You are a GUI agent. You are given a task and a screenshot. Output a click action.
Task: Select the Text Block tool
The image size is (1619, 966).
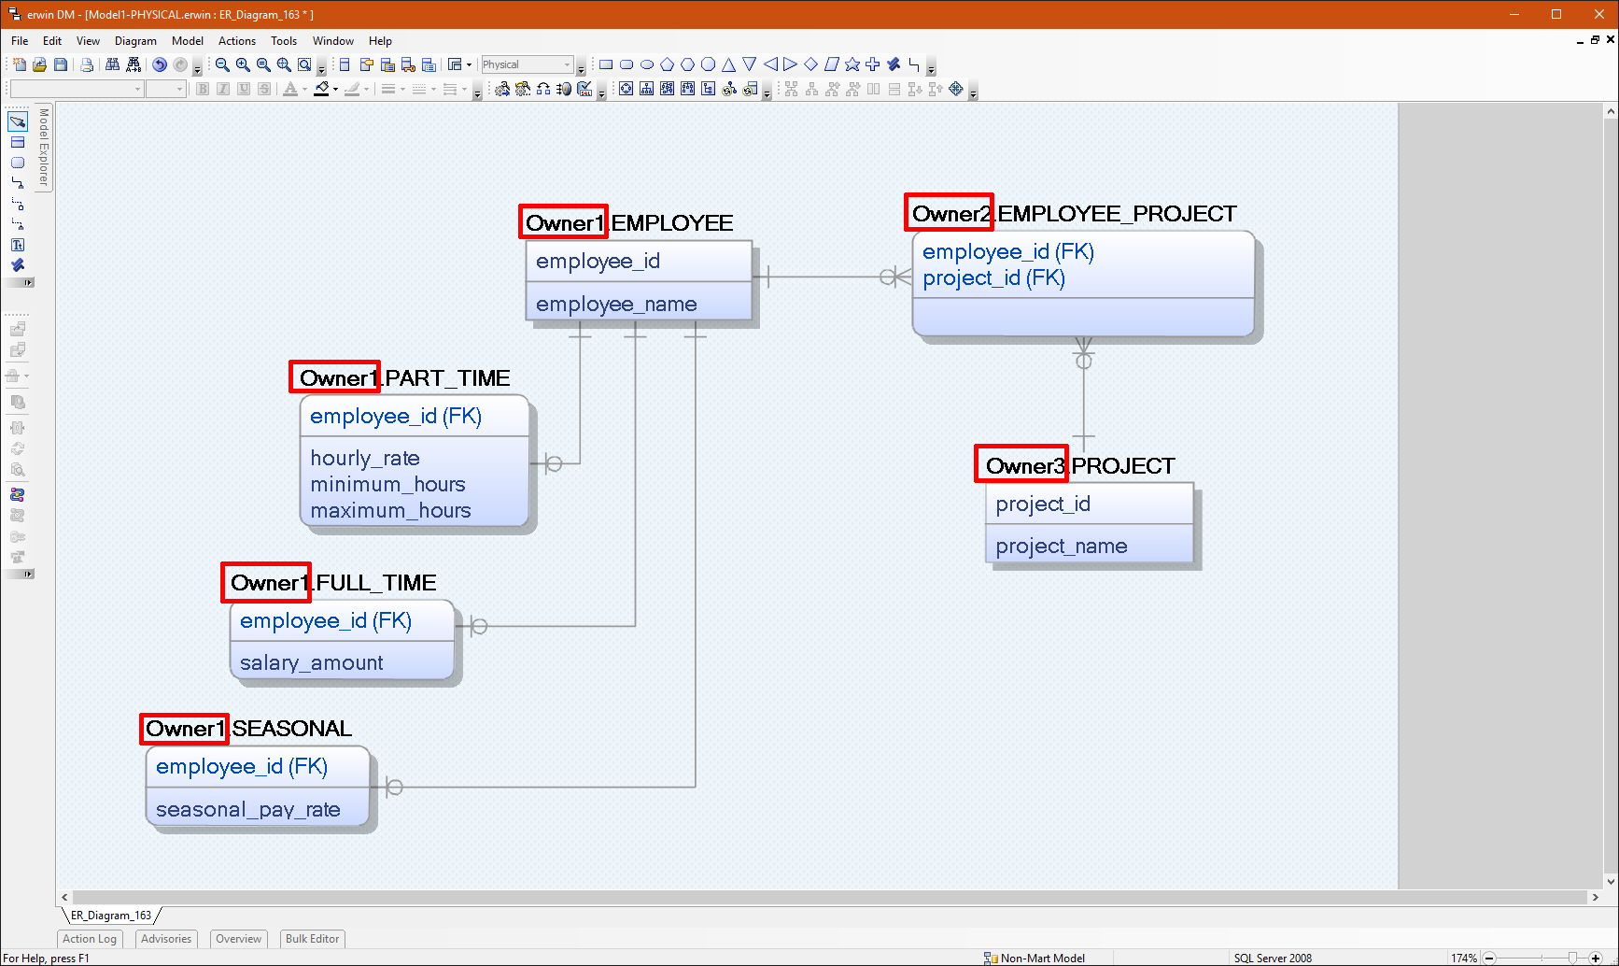click(18, 244)
